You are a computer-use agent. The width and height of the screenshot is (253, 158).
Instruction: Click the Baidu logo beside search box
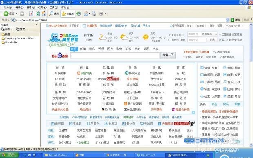tap(60, 56)
